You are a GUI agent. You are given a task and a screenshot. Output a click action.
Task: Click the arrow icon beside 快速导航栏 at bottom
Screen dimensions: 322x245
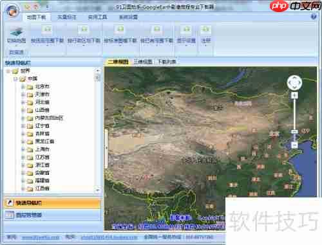click(x=10, y=203)
